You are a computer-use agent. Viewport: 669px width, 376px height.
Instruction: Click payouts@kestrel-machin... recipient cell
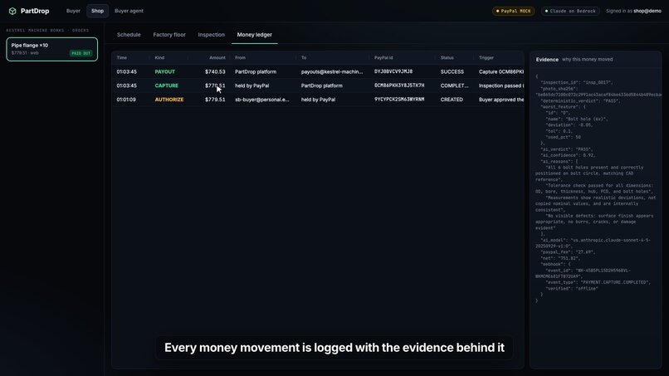(332, 71)
